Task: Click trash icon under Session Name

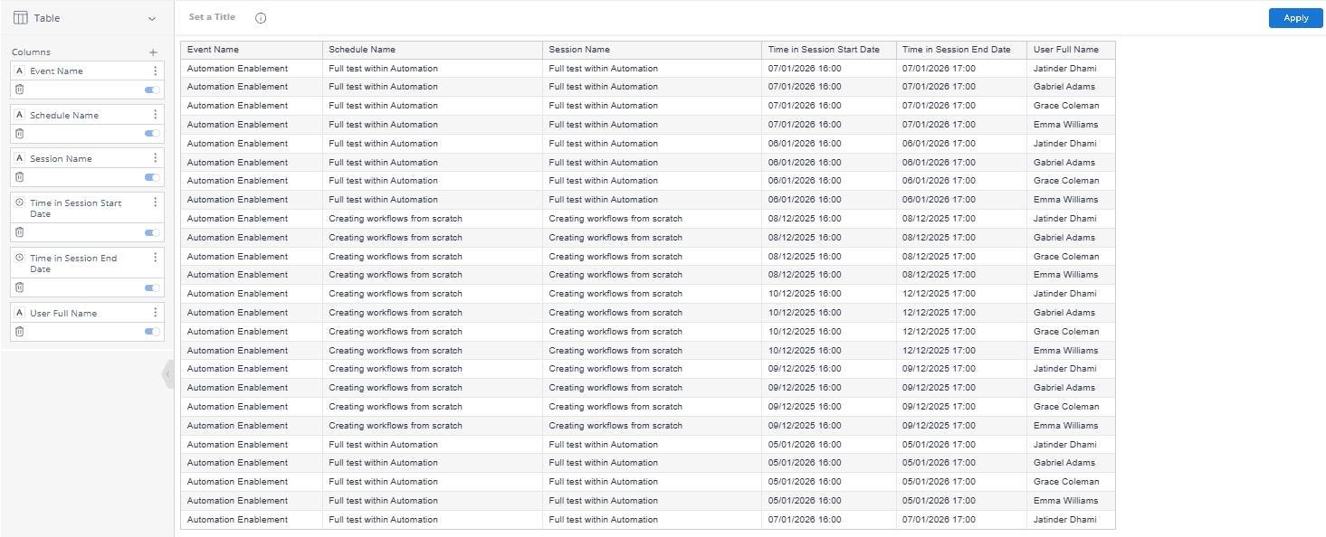Action: 20,177
